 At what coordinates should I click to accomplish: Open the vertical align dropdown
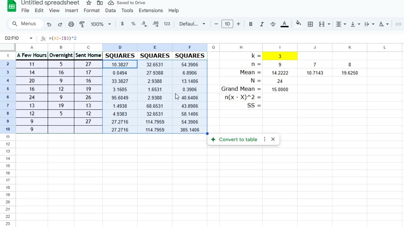355,24
